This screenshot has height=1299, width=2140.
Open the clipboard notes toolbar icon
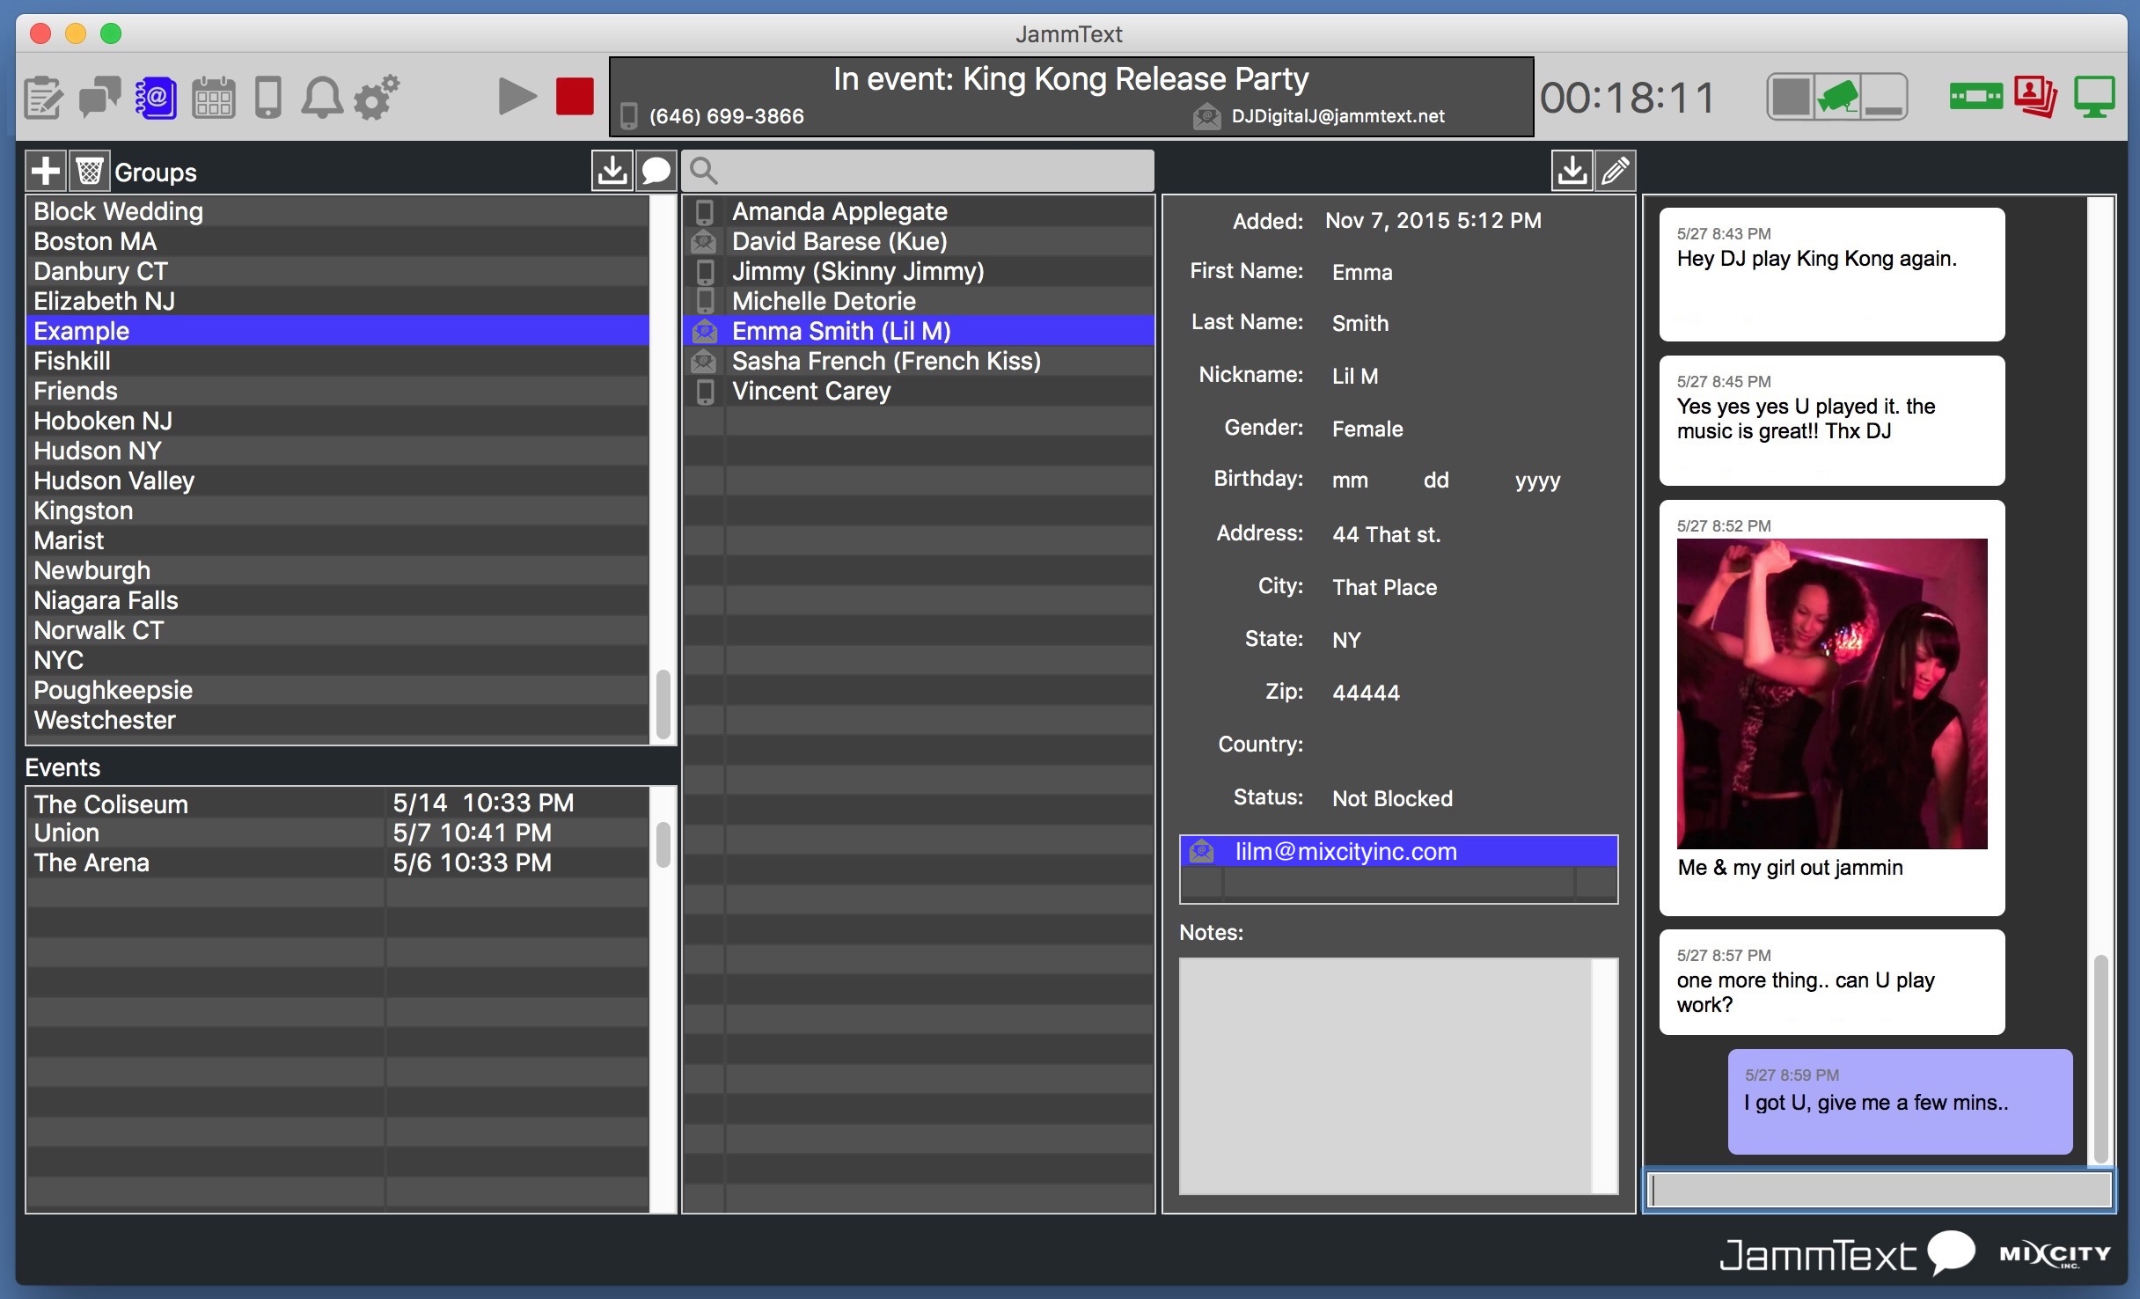tap(43, 98)
